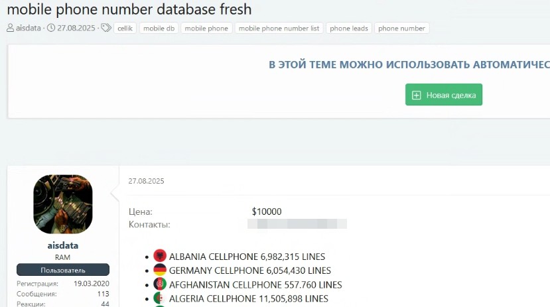Choose the "phone leads" tag
This screenshot has height=307, width=550.
pos(348,29)
